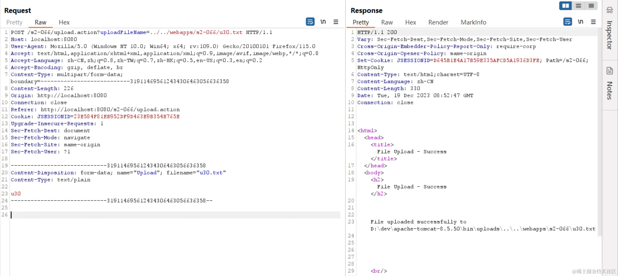
Task: Toggle word wrap in the Response panel
Action: [568, 21]
